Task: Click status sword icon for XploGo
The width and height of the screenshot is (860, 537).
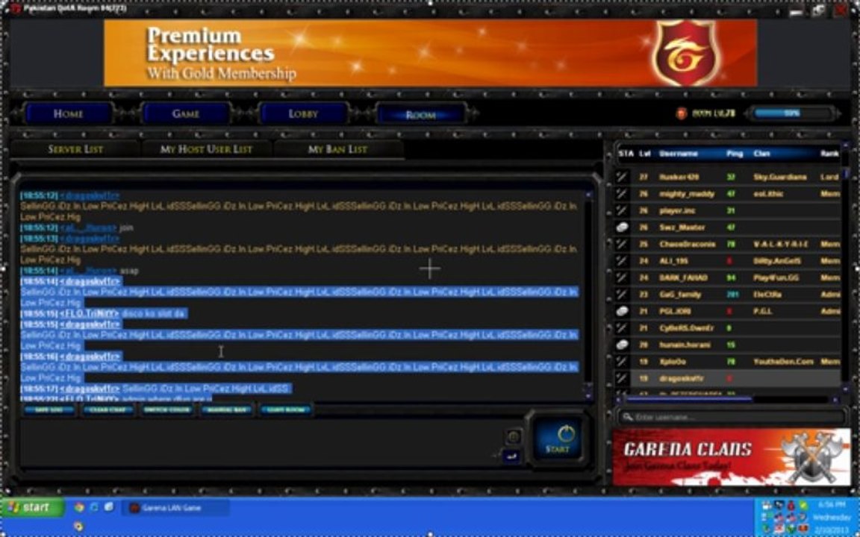Action: [x=622, y=362]
